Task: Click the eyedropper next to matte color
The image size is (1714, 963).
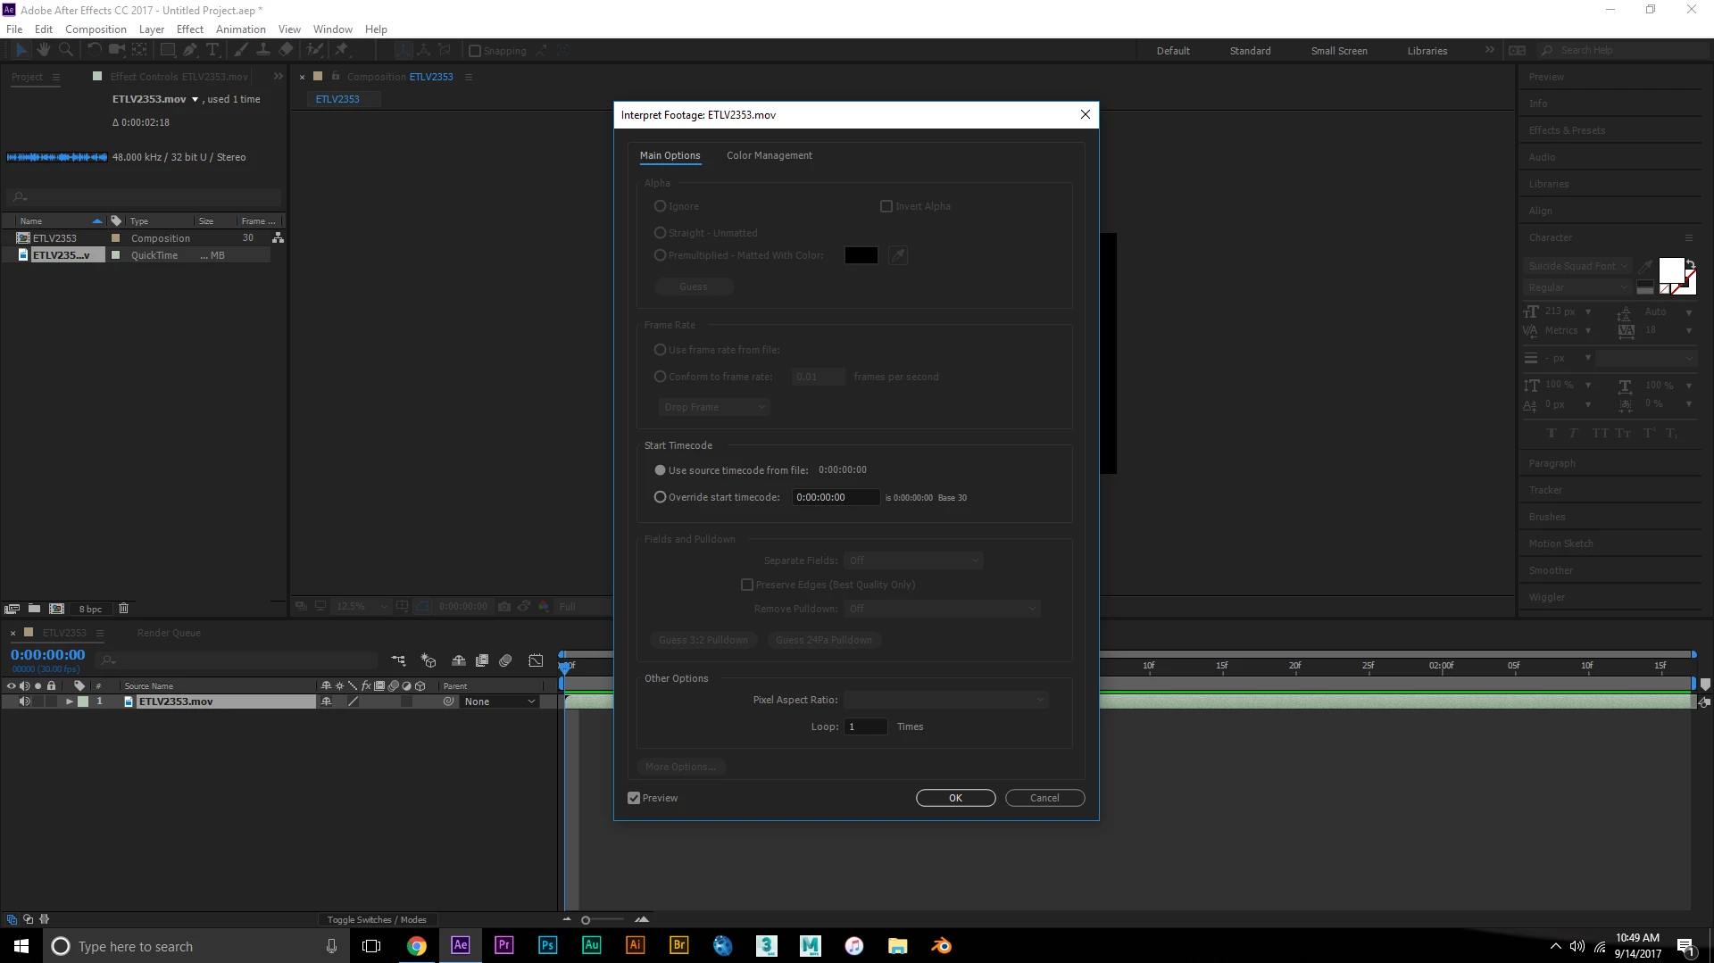Action: point(898,255)
